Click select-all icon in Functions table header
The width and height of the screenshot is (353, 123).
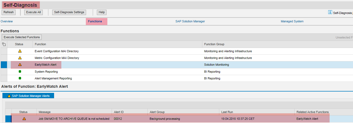[x=4, y=44]
